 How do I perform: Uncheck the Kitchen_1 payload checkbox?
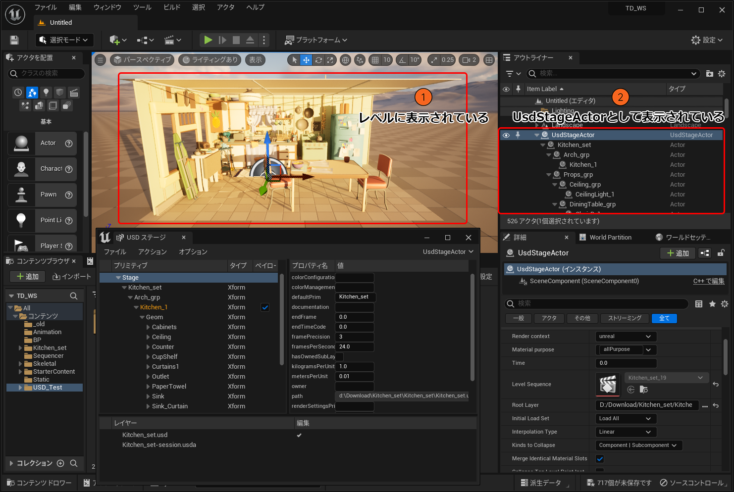tap(265, 307)
